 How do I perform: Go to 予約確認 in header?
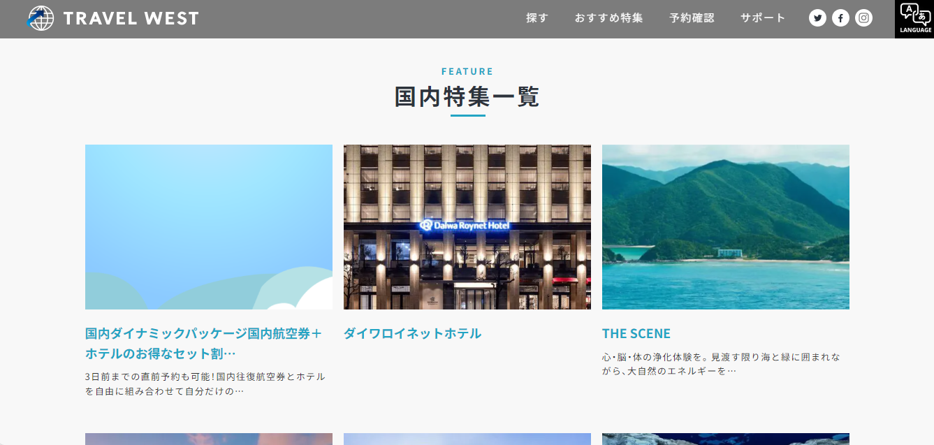692,18
